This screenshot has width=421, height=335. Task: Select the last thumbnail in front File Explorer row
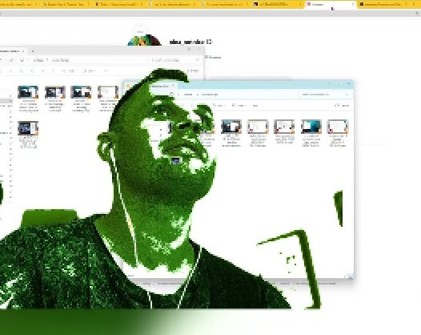coord(338,127)
